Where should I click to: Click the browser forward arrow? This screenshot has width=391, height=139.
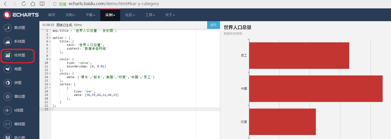pyautogui.click(x=15, y=4)
